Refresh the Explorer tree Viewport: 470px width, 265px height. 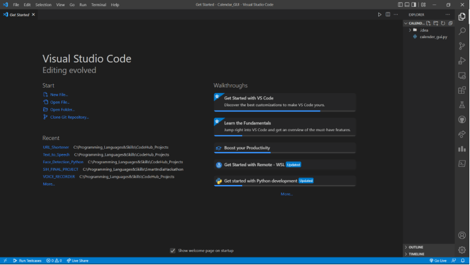(x=443, y=23)
